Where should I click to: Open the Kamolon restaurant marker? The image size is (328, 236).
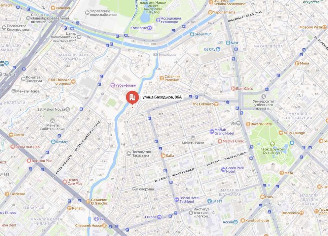coord(53,8)
